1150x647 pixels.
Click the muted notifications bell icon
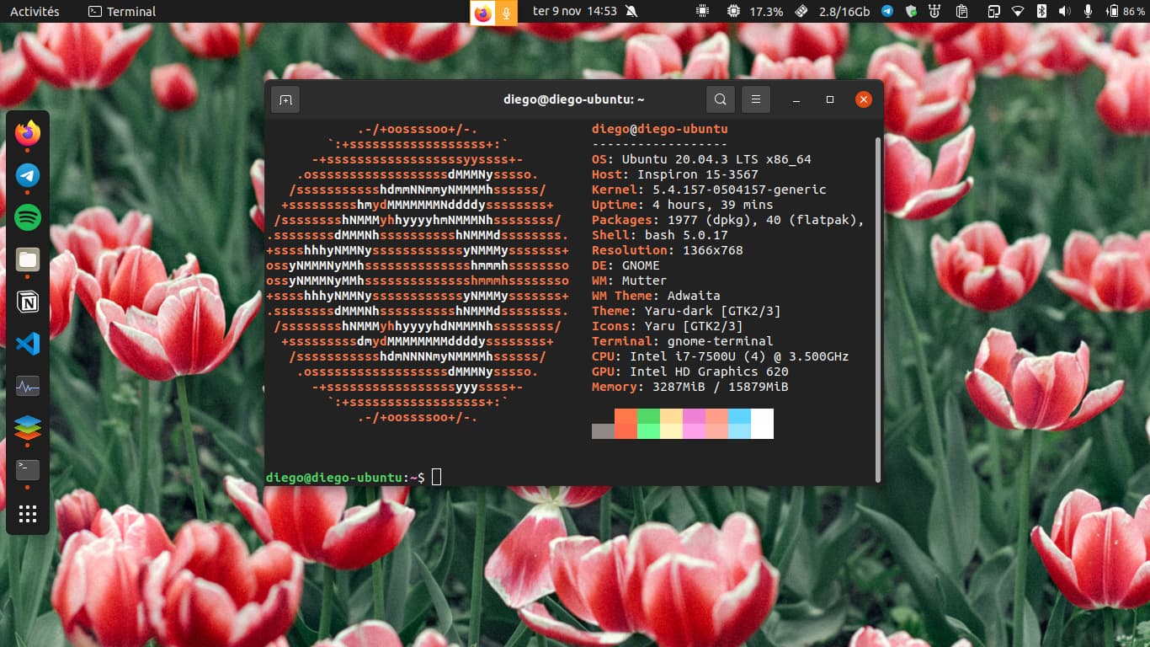coord(631,12)
